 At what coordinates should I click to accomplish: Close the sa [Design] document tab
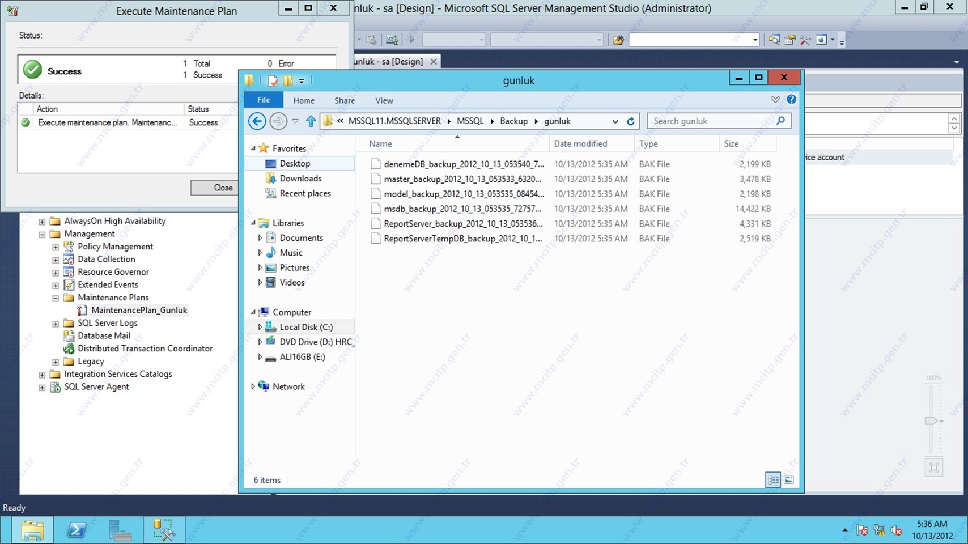[x=434, y=61]
